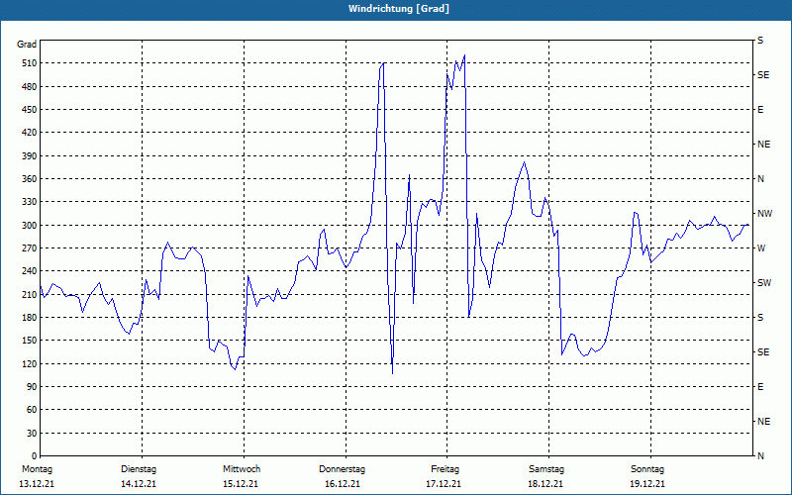Viewport: 792px width, 495px height.
Task: Click the 'Samstag' day label
Action: pyautogui.click(x=546, y=469)
